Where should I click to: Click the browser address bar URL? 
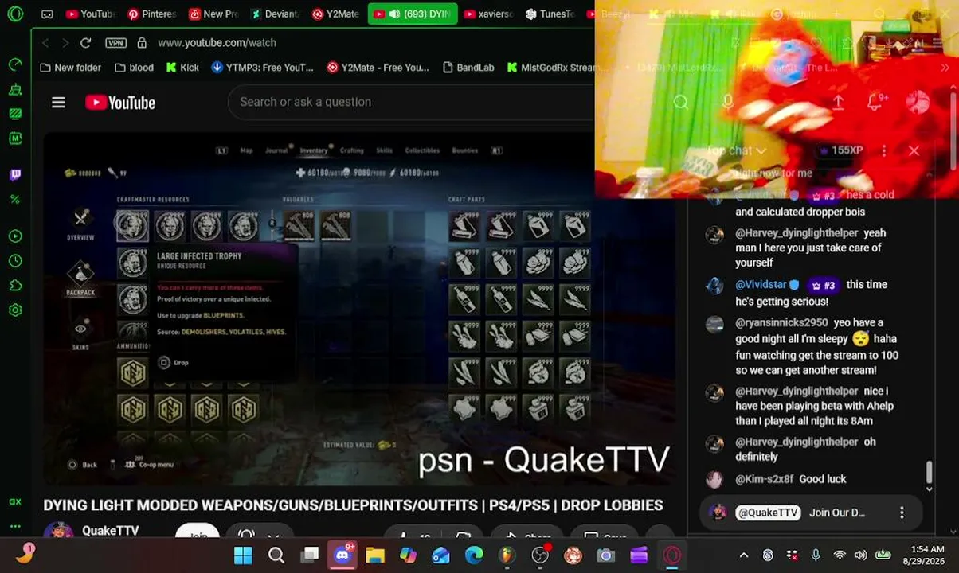217,42
